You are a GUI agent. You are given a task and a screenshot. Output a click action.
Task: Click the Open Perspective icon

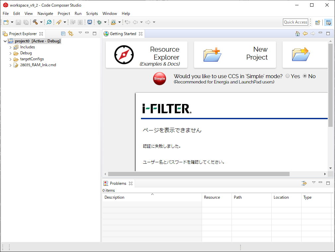coord(317,22)
